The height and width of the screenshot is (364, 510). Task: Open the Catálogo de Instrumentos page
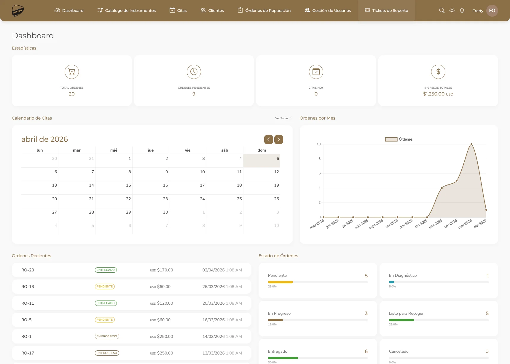[126, 10]
